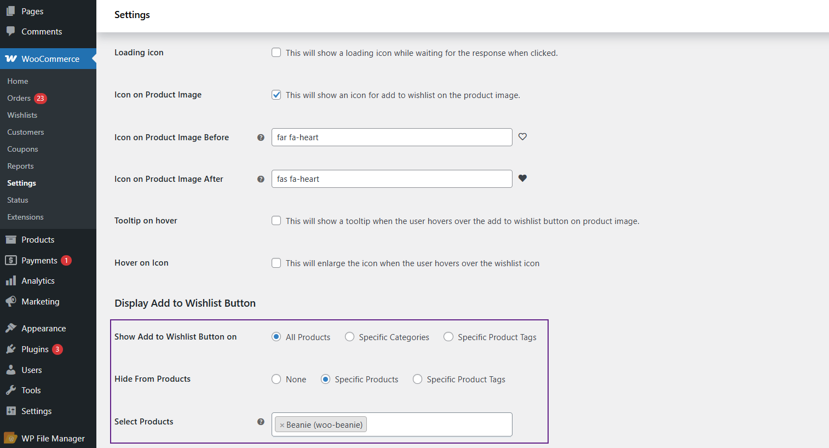This screenshot has width=829, height=448.
Task: Enable the Tooltip on hover checkbox
Action: click(x=277, y=221)
